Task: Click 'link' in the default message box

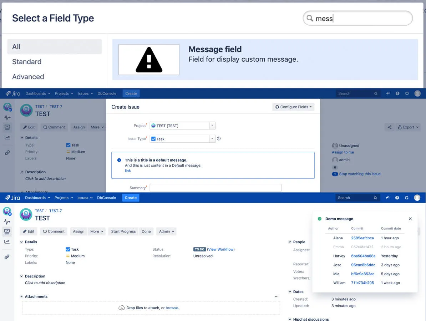Action: coord(128,170)
